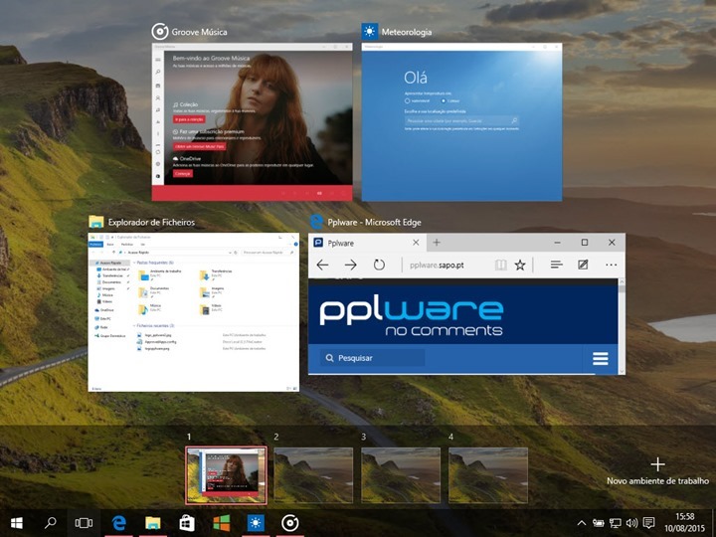Image resolution: width=716 pixels, height=537 pixels.
Task: Refresh the Edge page
Action: pyautogui.click(x=379, y=265)
